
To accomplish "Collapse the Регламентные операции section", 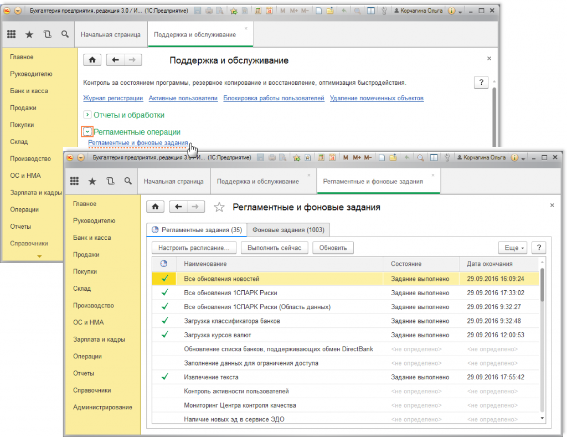I will click(x=87, y=132).
